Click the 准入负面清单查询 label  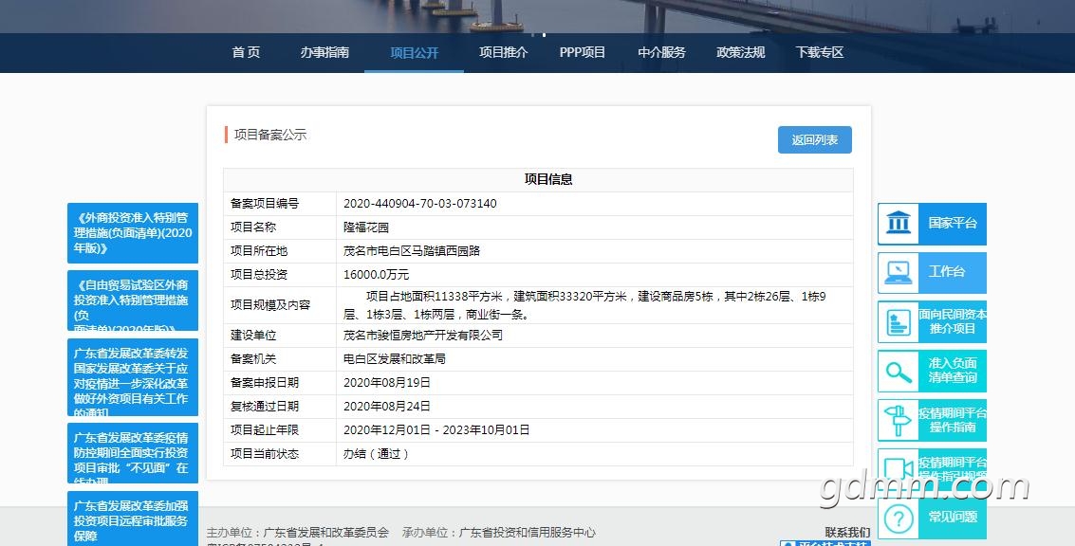click(953, 371)
